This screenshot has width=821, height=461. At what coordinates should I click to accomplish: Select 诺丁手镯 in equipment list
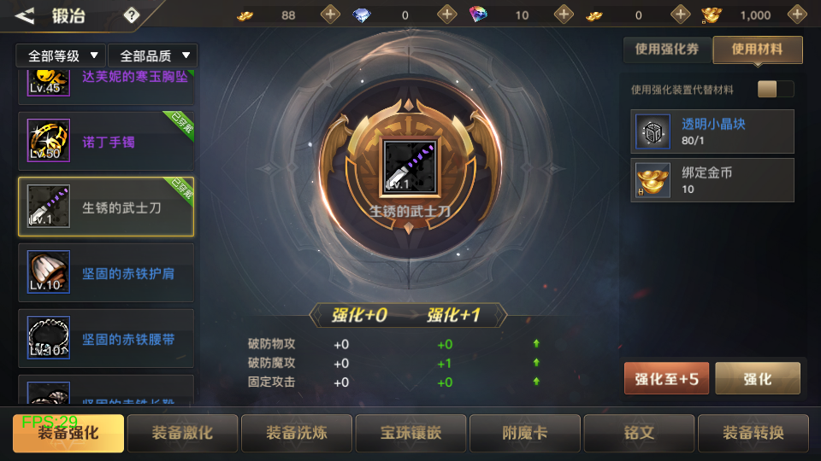tap(106, 141)
